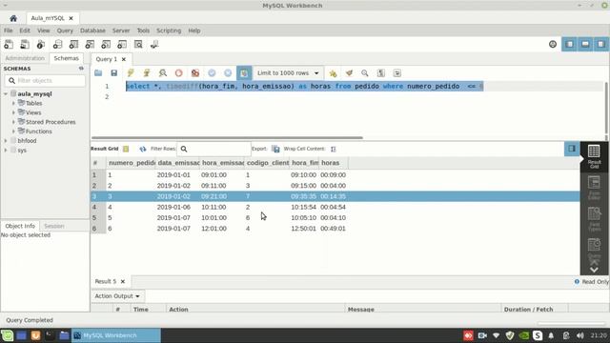Open the home screen tab icon
The height and width of the screenshot is (343, 610).
pyautogui.click(x=13, y=18)
